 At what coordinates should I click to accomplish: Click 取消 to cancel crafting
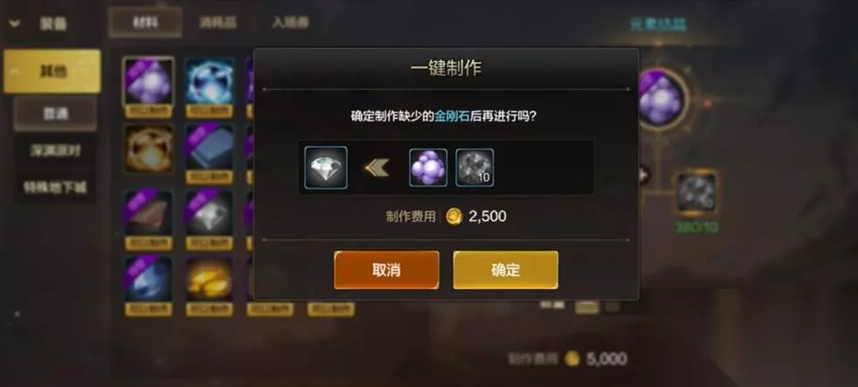386,270
